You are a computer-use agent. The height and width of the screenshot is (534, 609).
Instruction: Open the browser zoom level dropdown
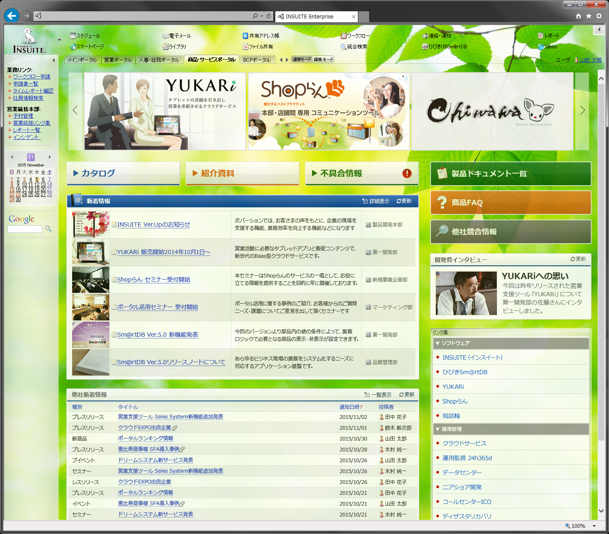(x=594, y=526)
